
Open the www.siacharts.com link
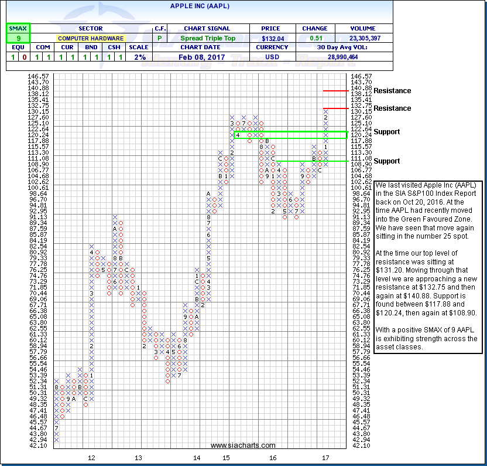[243, 445]
